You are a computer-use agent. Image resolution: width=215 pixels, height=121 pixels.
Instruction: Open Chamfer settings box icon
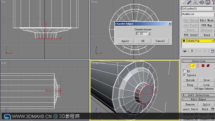[196, 119]
